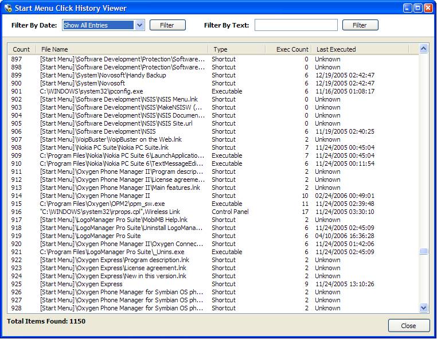This screenshot has width=437, height=339.
Task: Click the scrollbar up arrow
Action: tap(423, 49)
